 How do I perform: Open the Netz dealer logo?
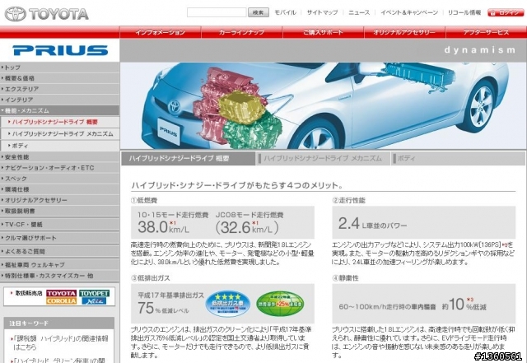tap(95, 301)
